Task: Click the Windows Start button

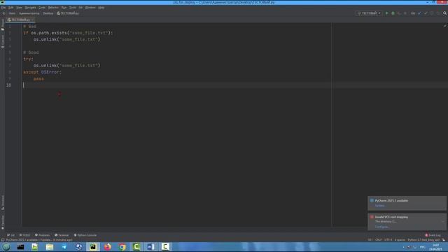Action: (x=6, y=247)
